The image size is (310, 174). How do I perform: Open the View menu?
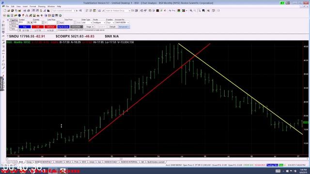coord(18,6)
